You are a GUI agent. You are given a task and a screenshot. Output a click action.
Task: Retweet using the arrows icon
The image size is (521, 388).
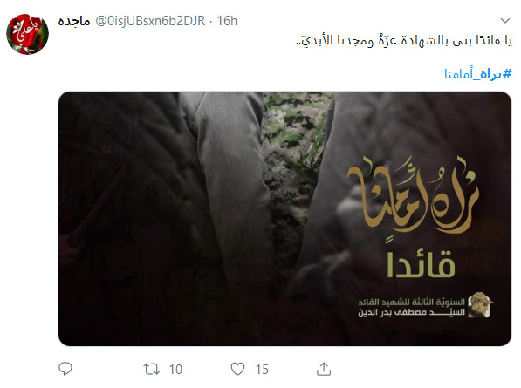pyautogui.click(x=151, y=369)
